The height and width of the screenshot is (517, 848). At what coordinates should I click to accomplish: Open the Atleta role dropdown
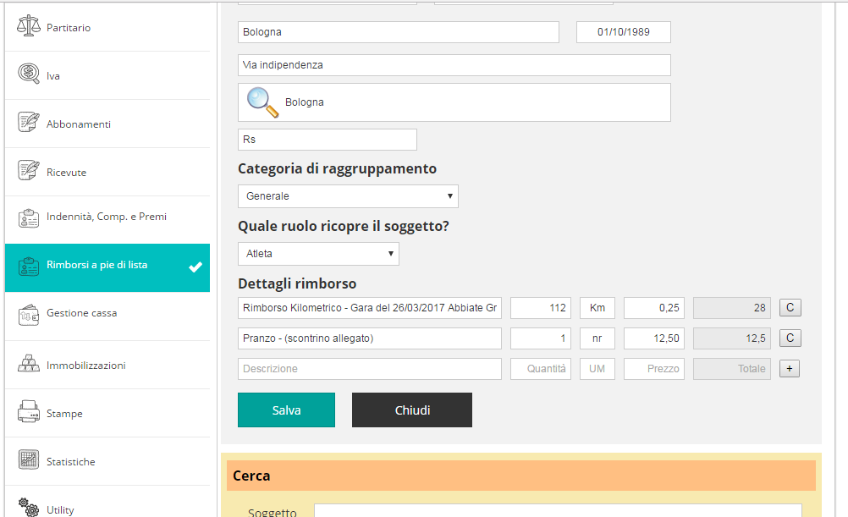tap(318, 254)
